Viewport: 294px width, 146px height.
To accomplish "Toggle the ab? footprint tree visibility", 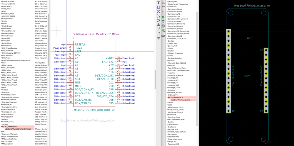I will pyautogui.click(x=163, y=35).
